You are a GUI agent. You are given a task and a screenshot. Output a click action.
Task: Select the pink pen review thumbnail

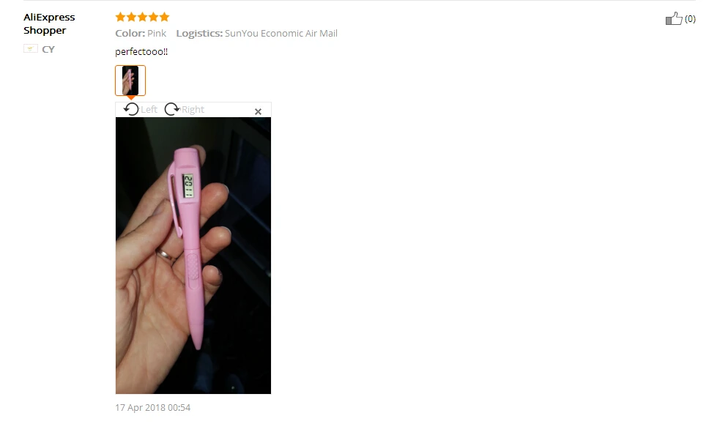pos(130,81)
